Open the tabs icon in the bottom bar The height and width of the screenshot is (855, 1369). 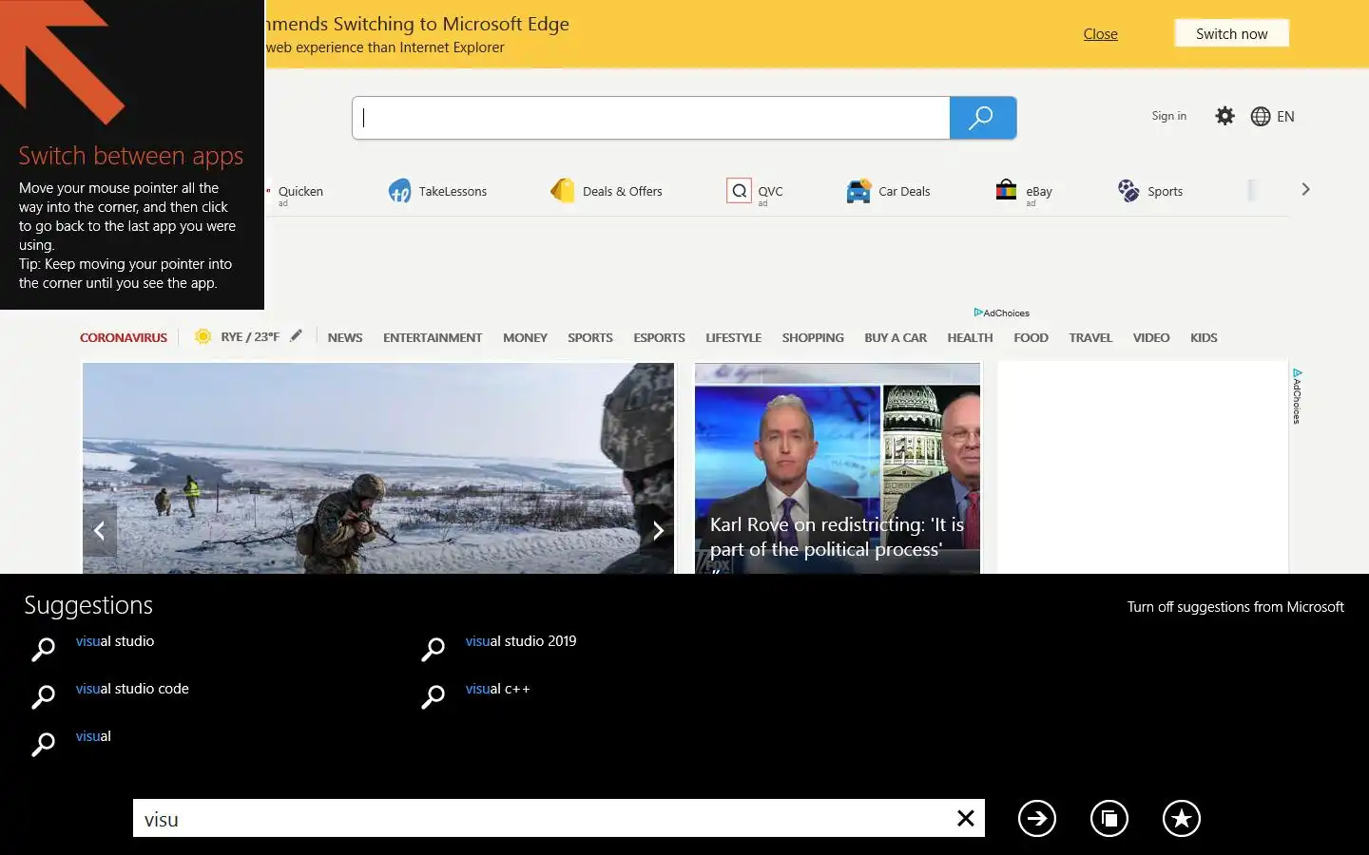pos(1109,818)
